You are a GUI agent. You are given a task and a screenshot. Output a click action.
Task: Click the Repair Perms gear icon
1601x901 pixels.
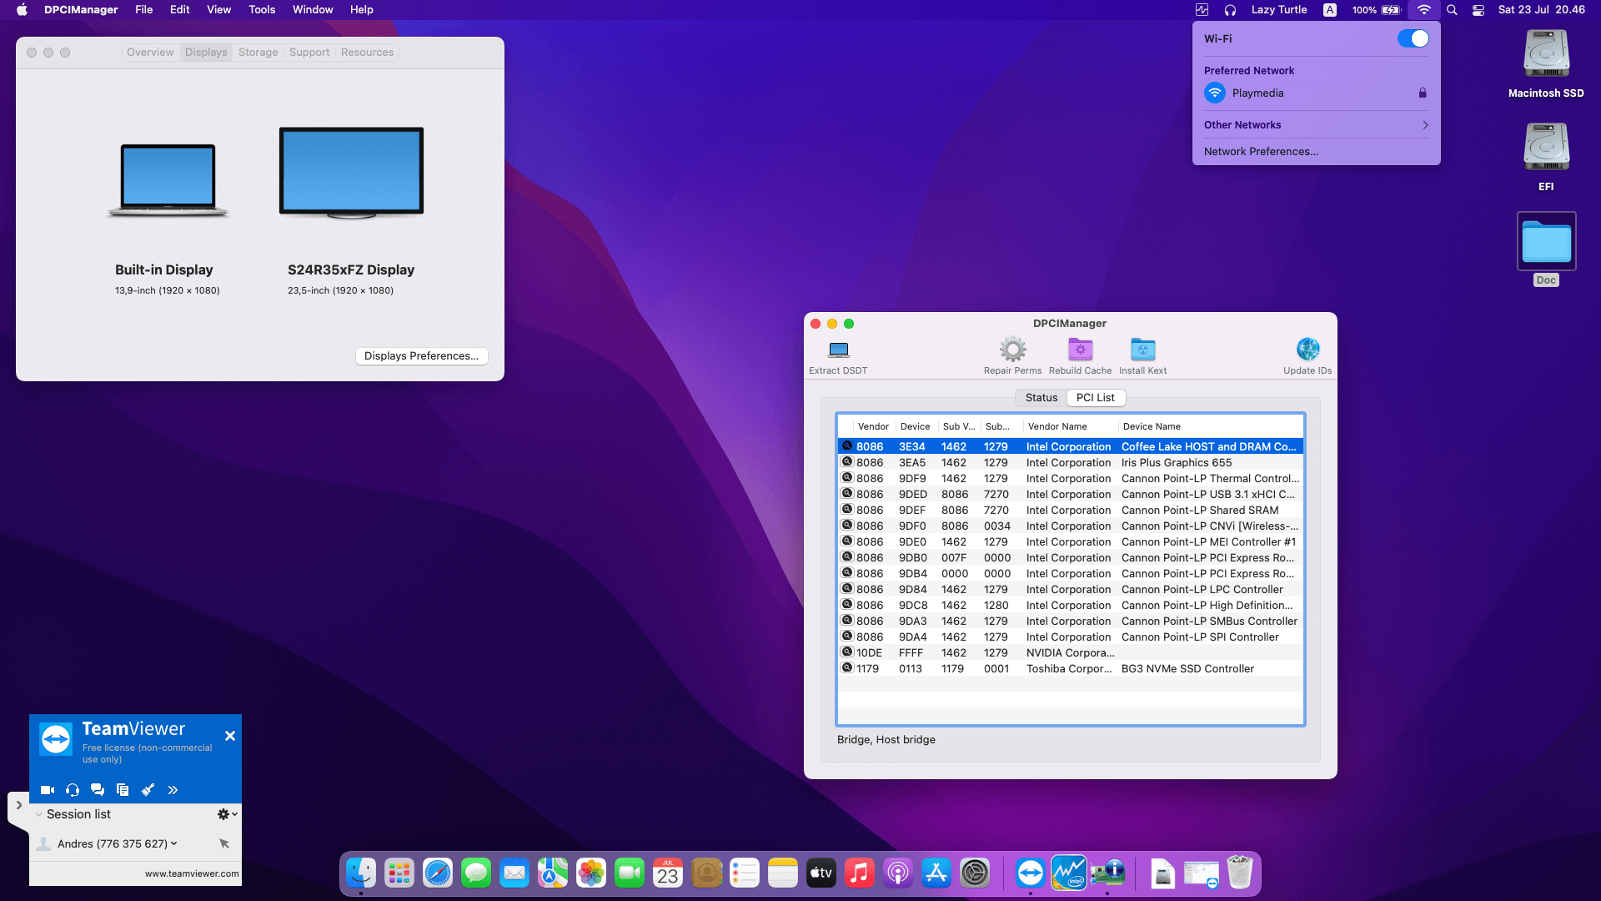coord(1012,350)
